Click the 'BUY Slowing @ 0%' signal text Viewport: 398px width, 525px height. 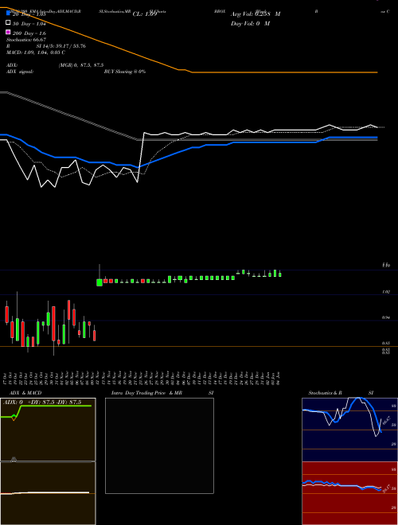pos(125,72)
